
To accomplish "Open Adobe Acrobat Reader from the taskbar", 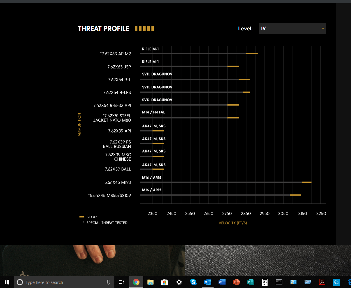I will pyautogui.click(x=322, y=282).
